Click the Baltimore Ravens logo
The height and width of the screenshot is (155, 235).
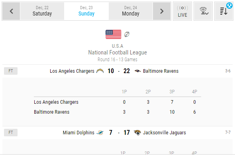(137, 71)
